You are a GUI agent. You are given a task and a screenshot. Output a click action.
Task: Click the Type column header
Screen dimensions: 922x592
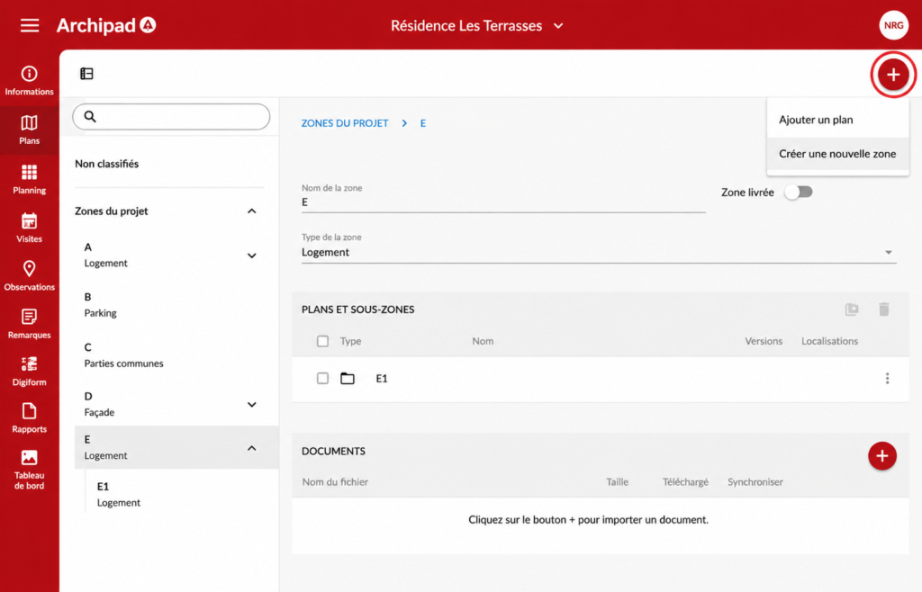[350, 341]
